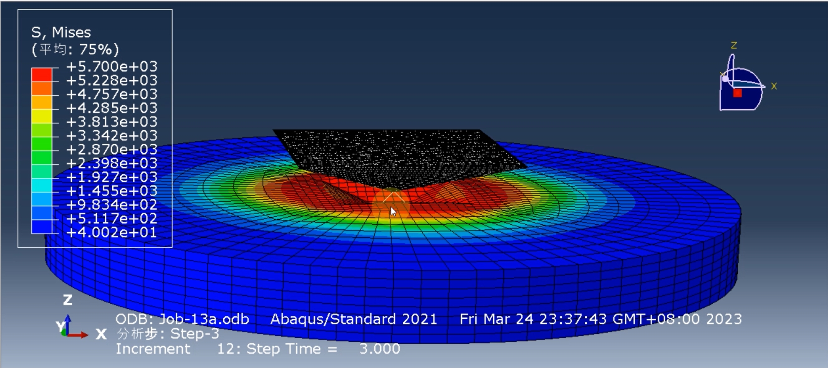Click the Z axis label on the 3D compass
This screenshot has height=368, width=828.
(734, 45)
